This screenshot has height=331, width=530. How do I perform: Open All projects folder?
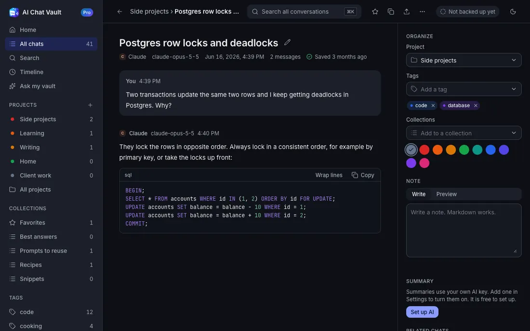[51, 190]
